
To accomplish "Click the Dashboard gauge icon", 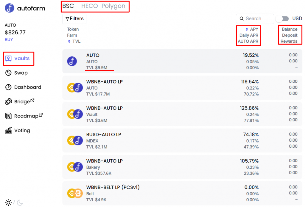I will [x=8, y=87].
